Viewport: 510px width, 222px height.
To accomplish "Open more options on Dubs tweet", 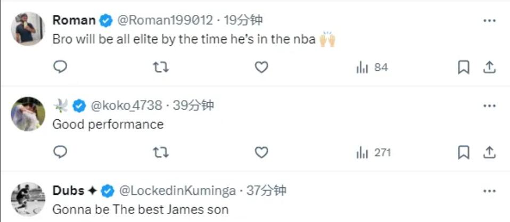I will [x=489, y=191].
